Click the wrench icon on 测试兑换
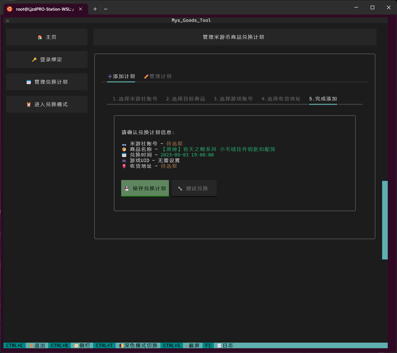 pos(180,188)
